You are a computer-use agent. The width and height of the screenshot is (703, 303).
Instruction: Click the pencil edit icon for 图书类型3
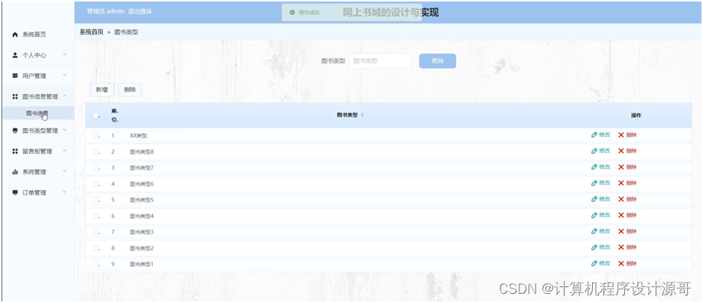594,231
